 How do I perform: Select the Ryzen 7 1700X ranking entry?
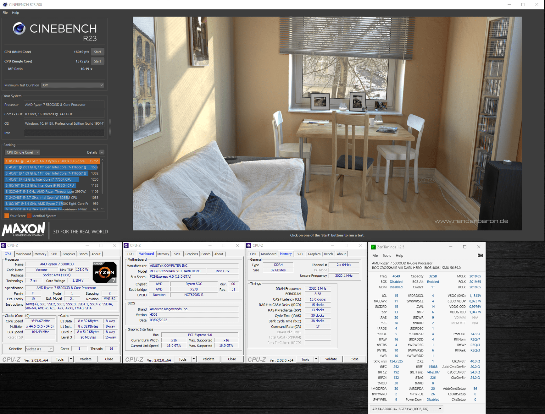[x=52, y=204]
